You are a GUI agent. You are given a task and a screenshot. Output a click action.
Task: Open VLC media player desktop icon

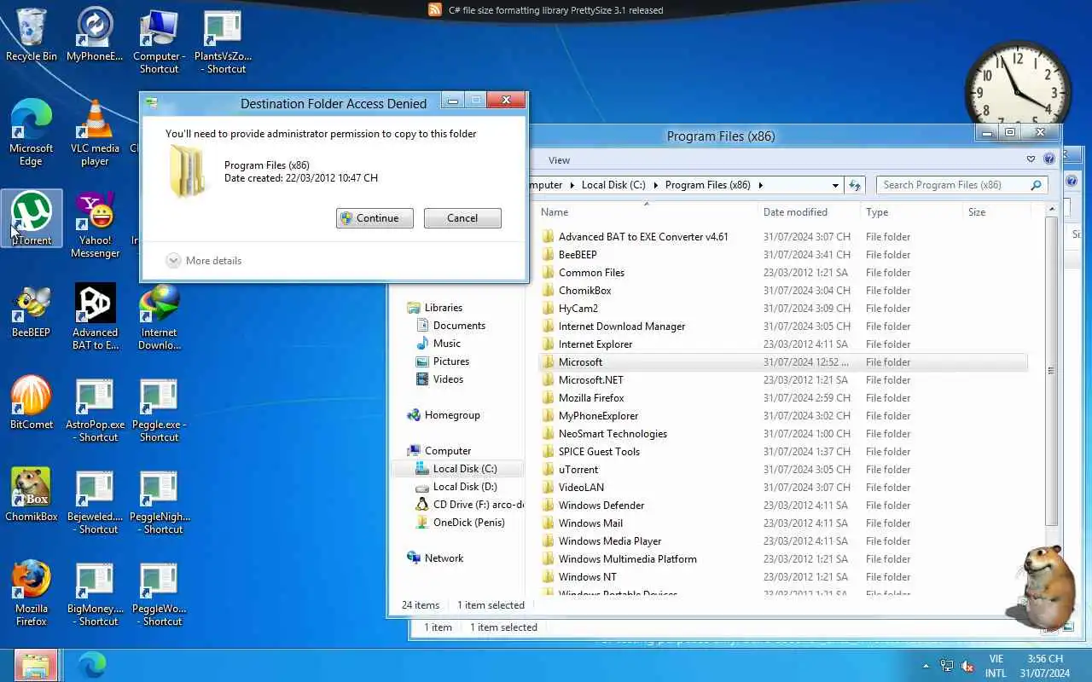95,132
